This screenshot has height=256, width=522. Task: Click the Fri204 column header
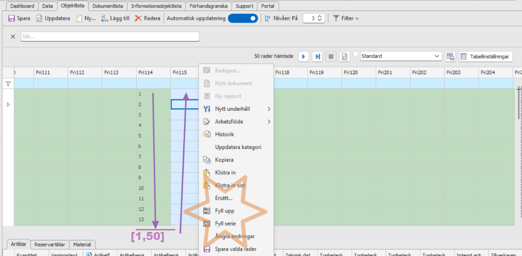495,72
